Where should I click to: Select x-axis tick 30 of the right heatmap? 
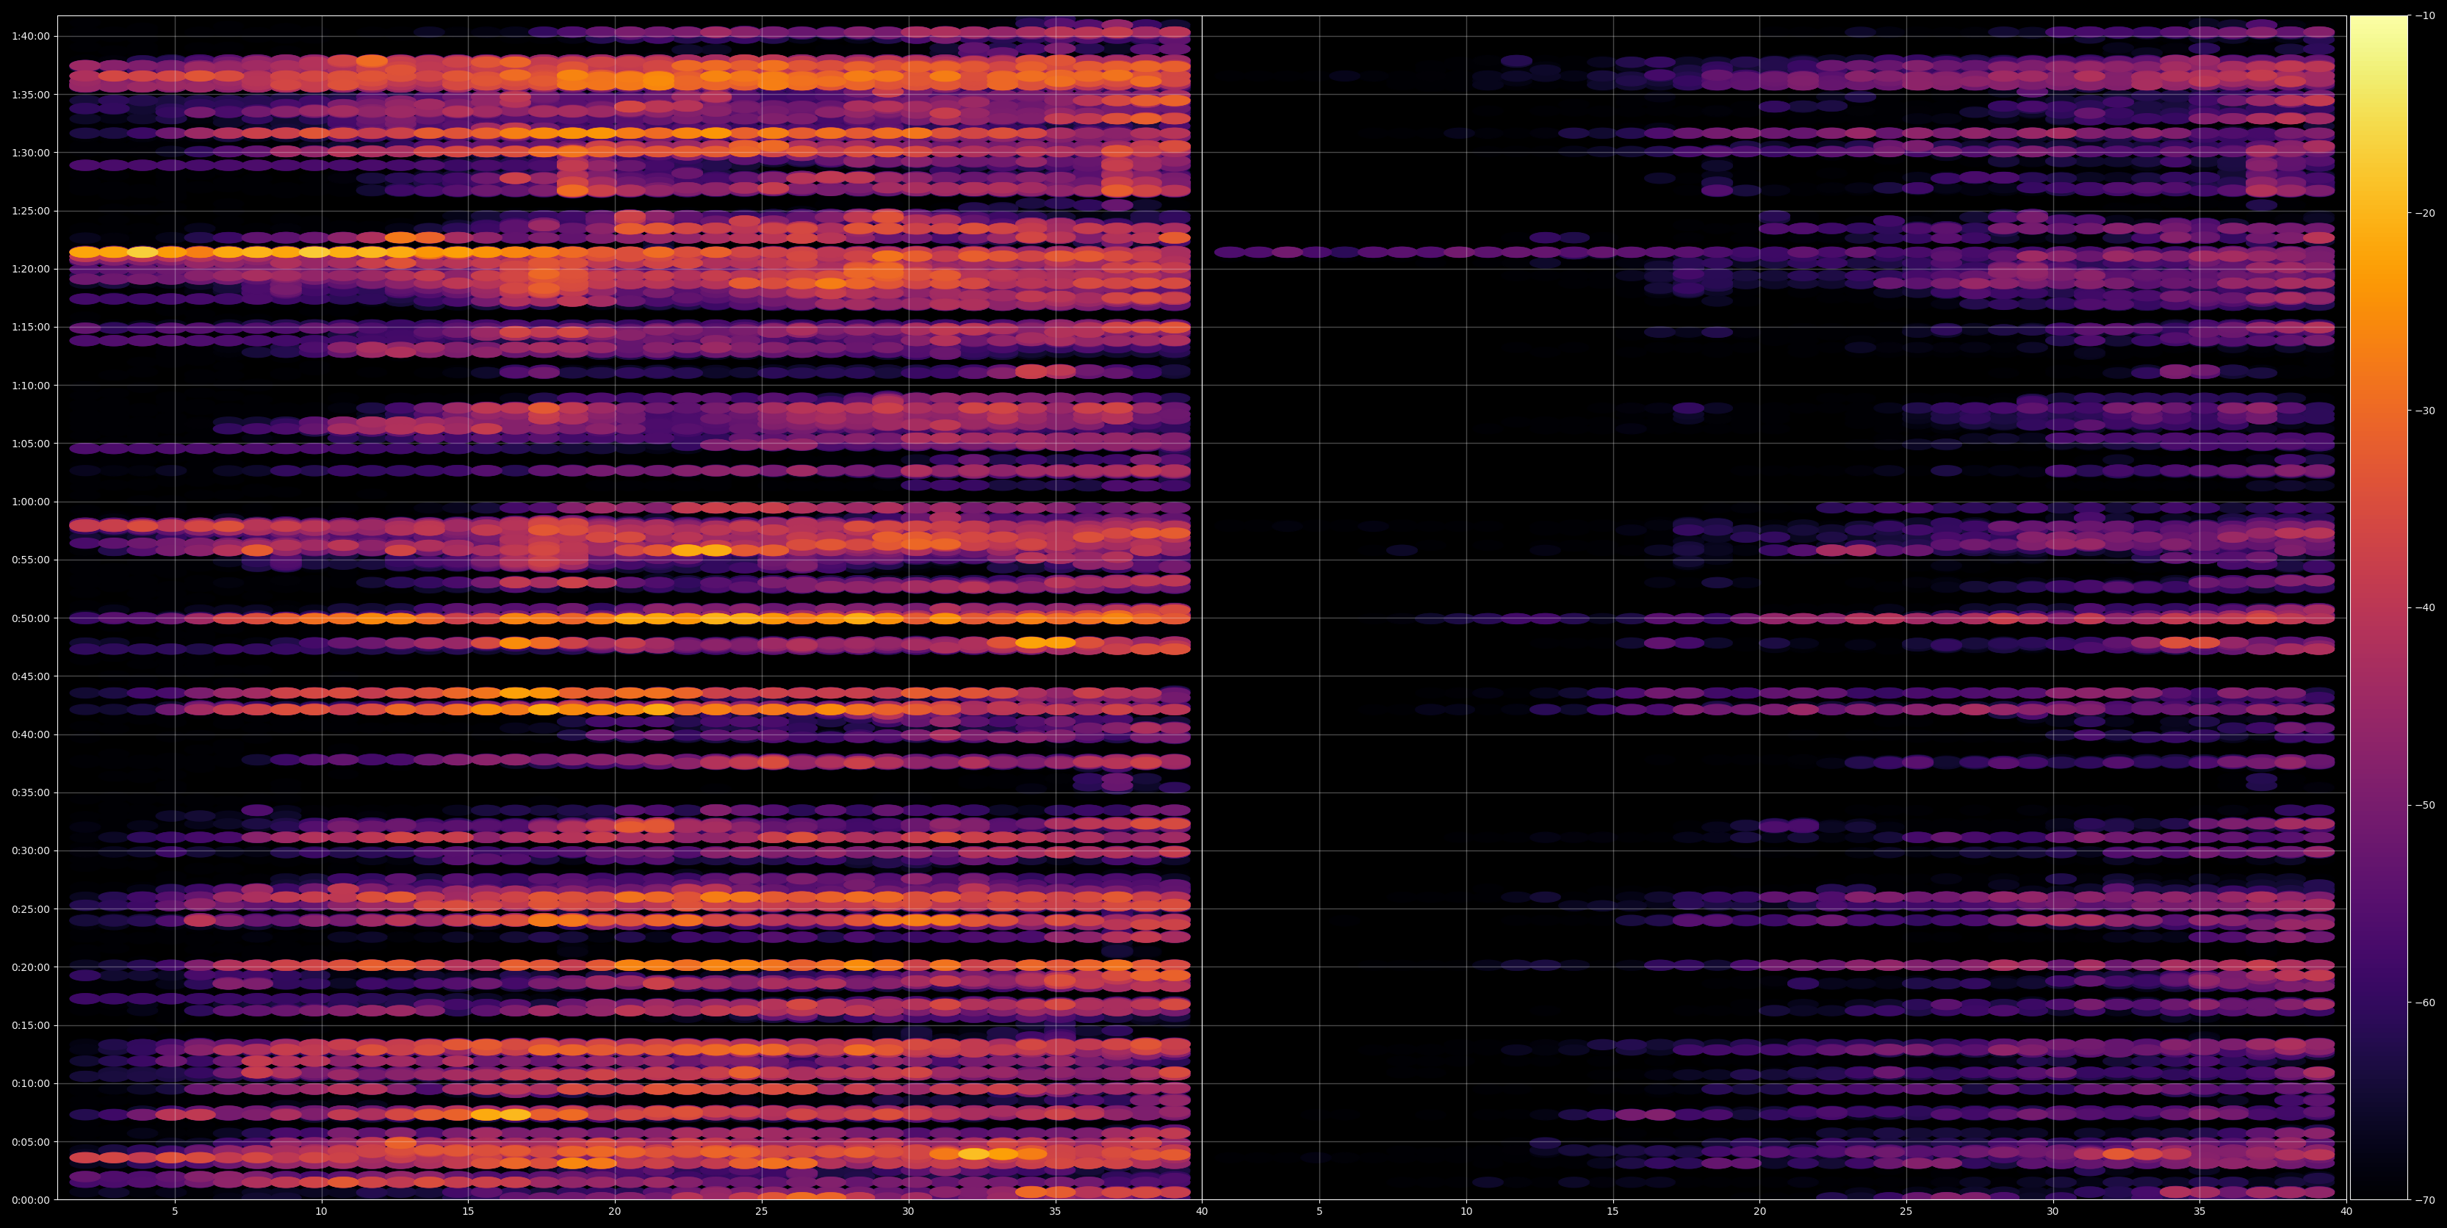pos(2053,1212)
